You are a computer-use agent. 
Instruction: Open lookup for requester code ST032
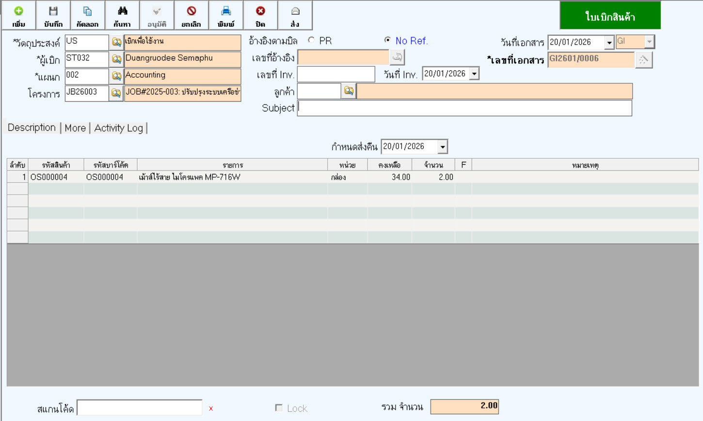pos(116,59)
